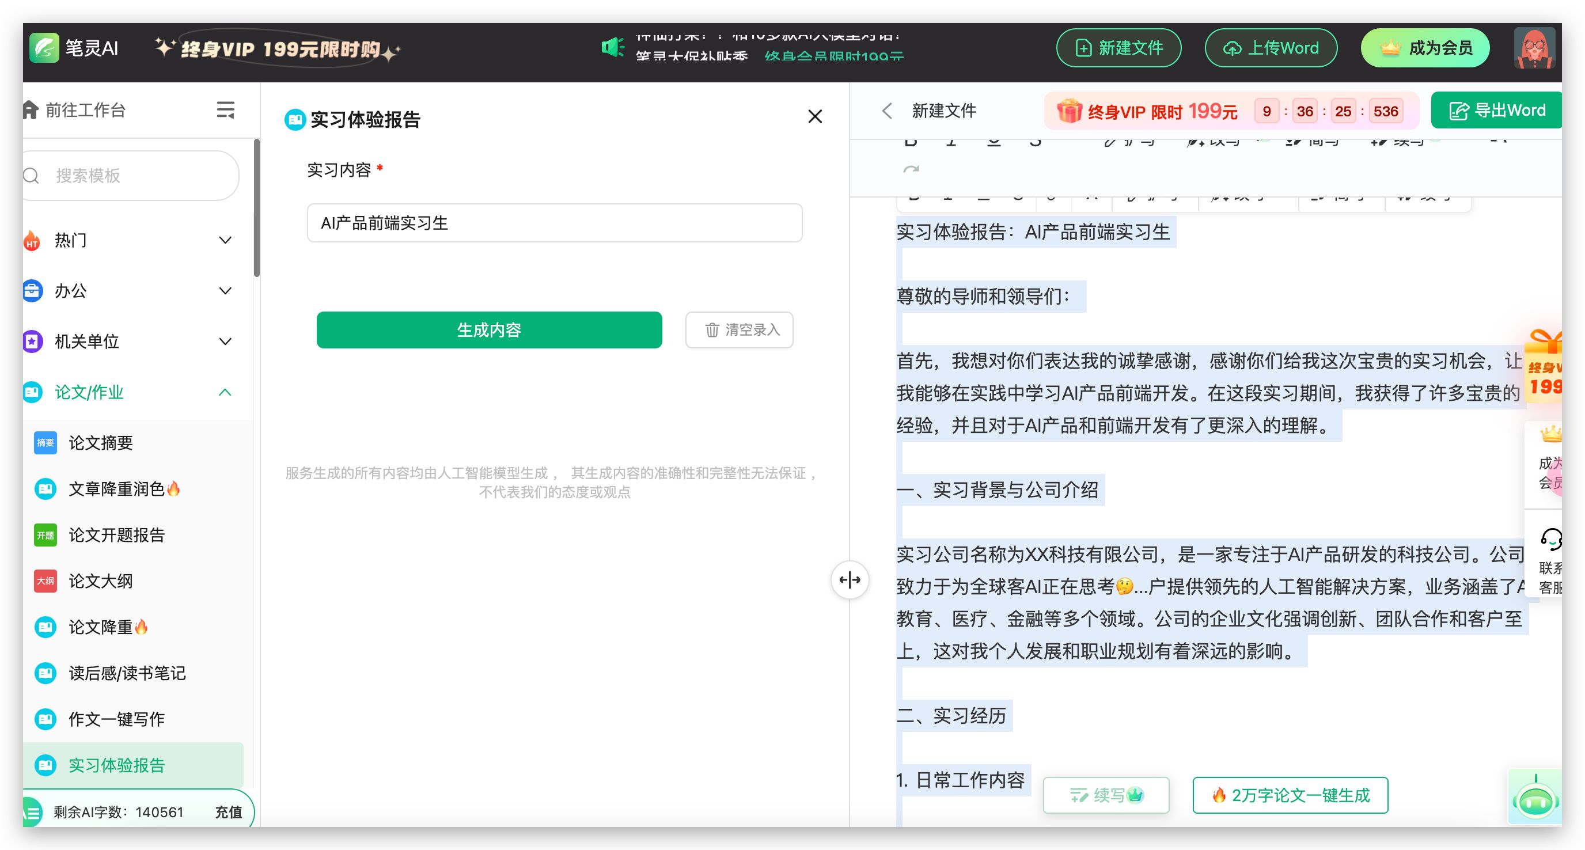Click heading 二、实习经历
The image size is (1585, 850).
coord(951,716)
